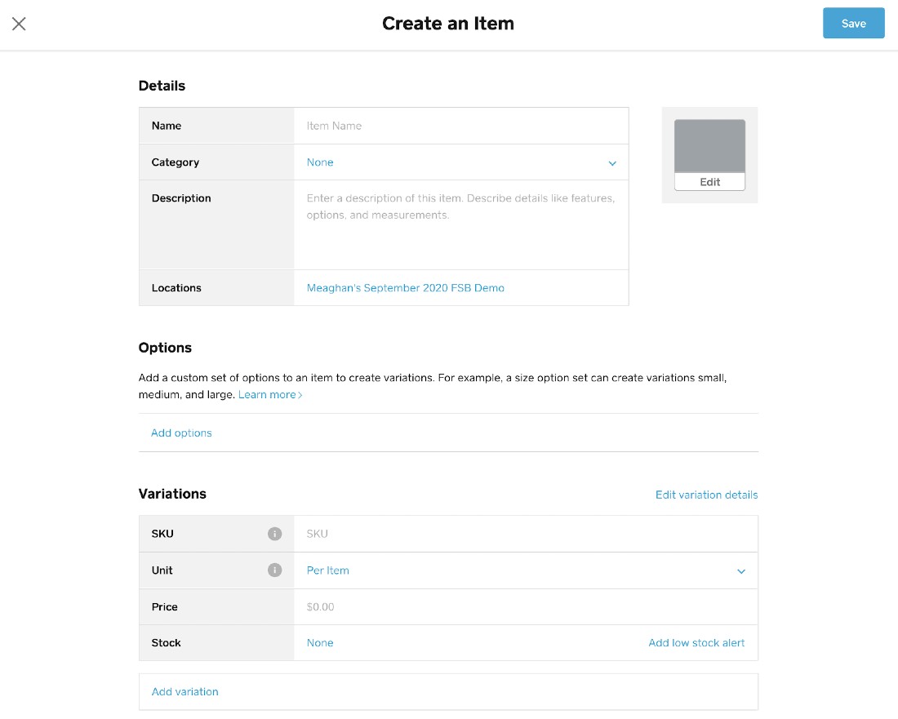The width and height of the screenshot is (898, 719).
Task: Click Add options link
Action: pyautogui.click(x=181, y=433)
